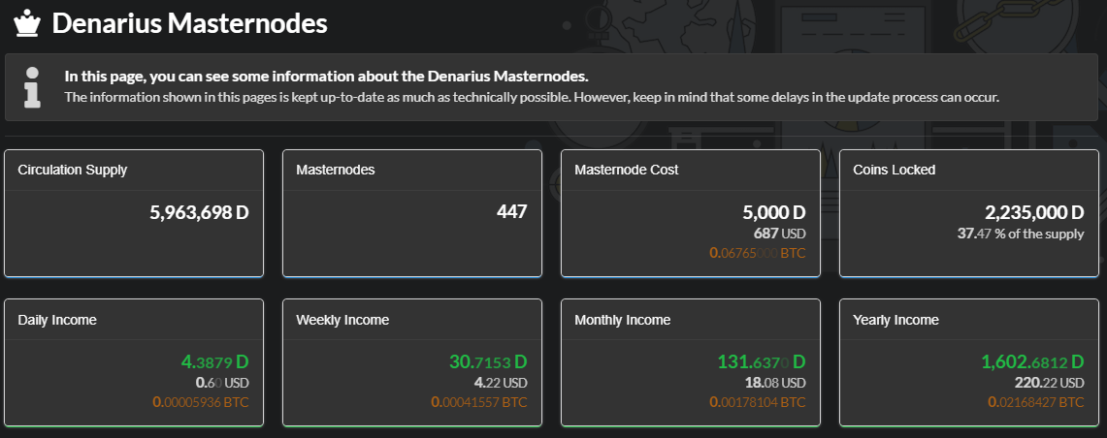The height and width of the screenshot is (438, 1107).
Task: Click the 5,963,698 D supply value
Action: click(x=200, y=212)
